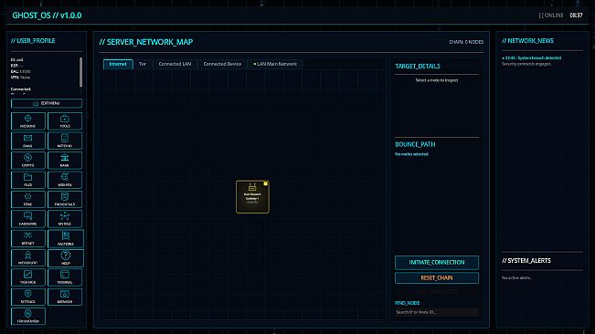This screenshot has height=334, width=595.
Task: Click the // SYSTEM_ALERTS heading
Action: [526, 260]
